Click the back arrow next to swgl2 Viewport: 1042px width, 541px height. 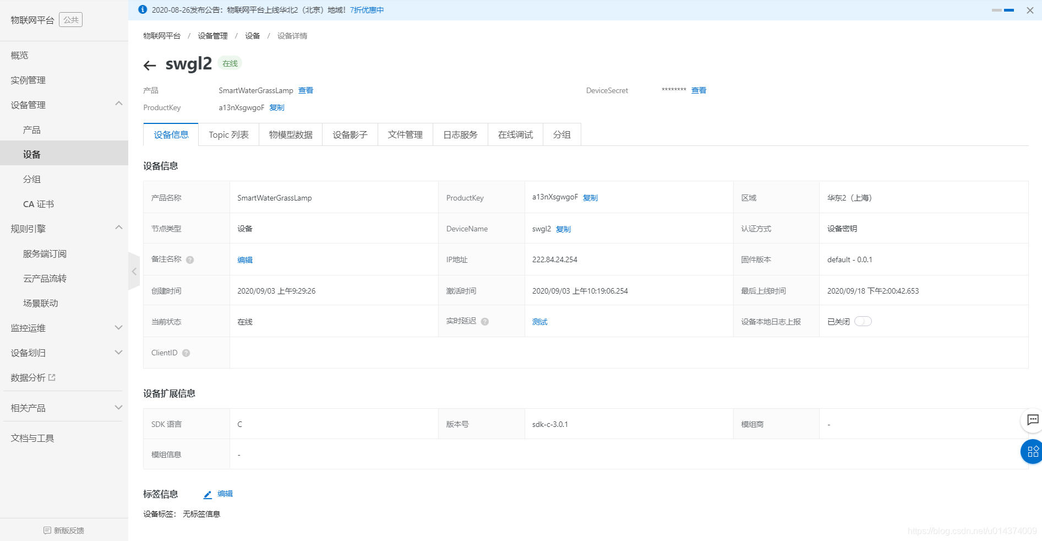pyautogui.click(x=150, y=66)
